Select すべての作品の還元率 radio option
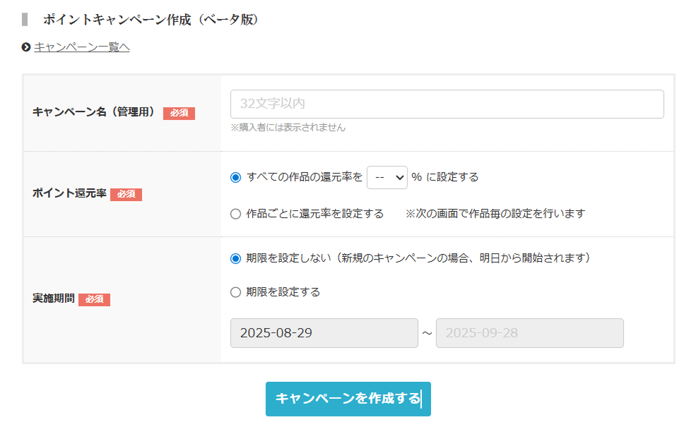 coord(236,177)
